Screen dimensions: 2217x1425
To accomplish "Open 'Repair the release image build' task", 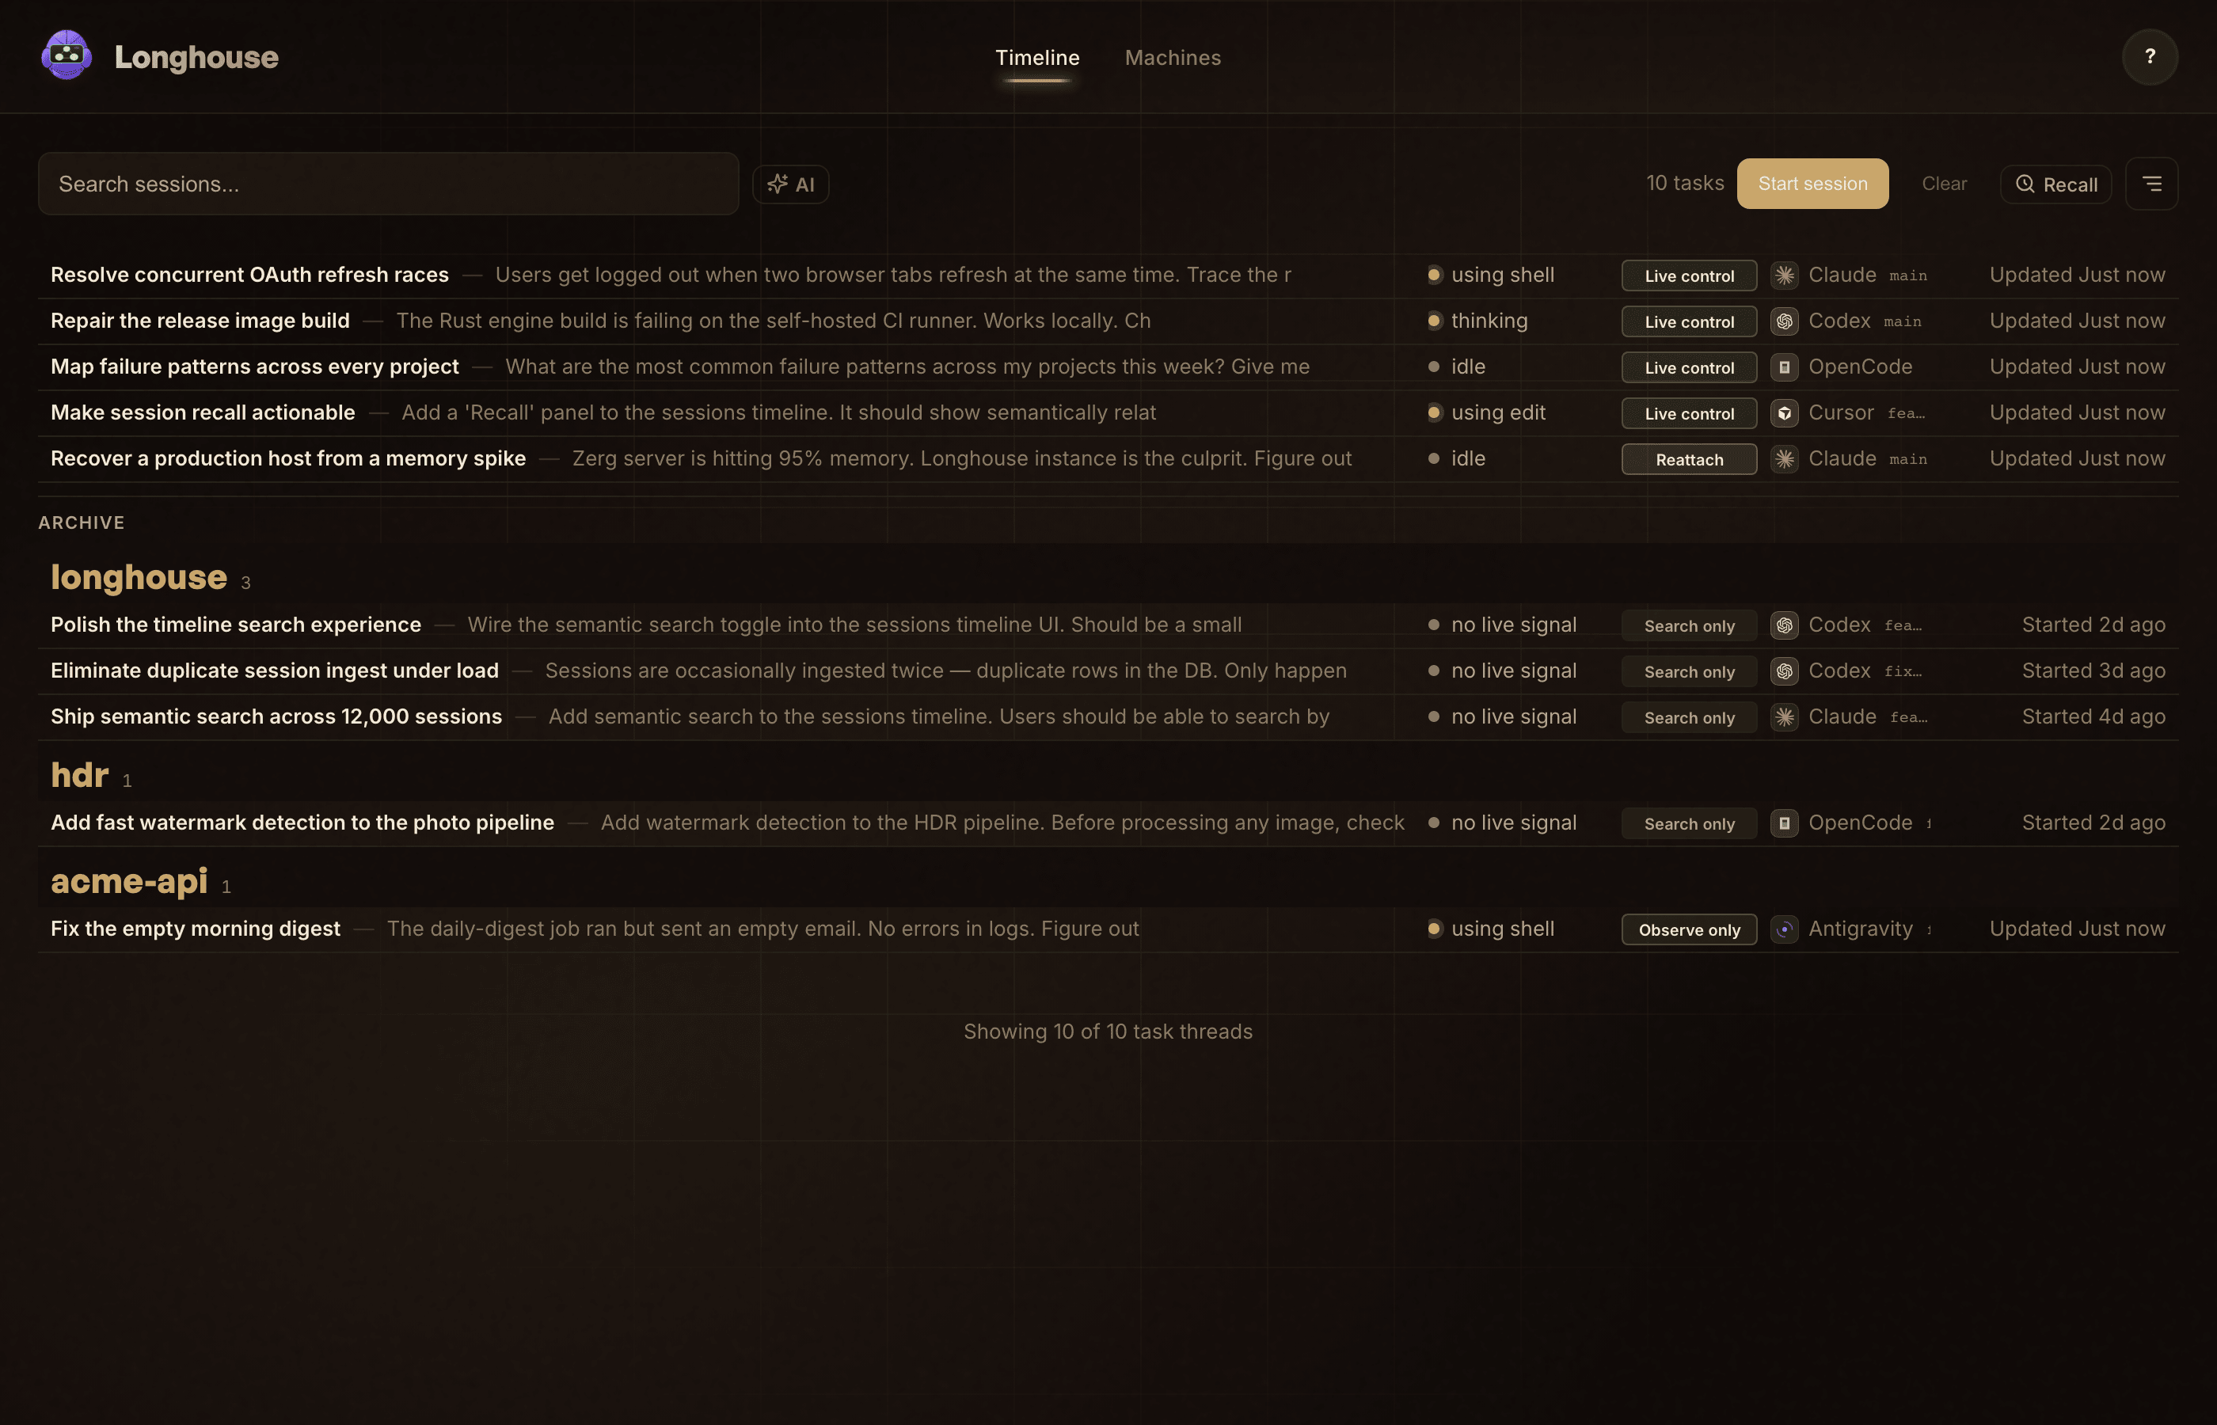I will [x=200, y=321].
